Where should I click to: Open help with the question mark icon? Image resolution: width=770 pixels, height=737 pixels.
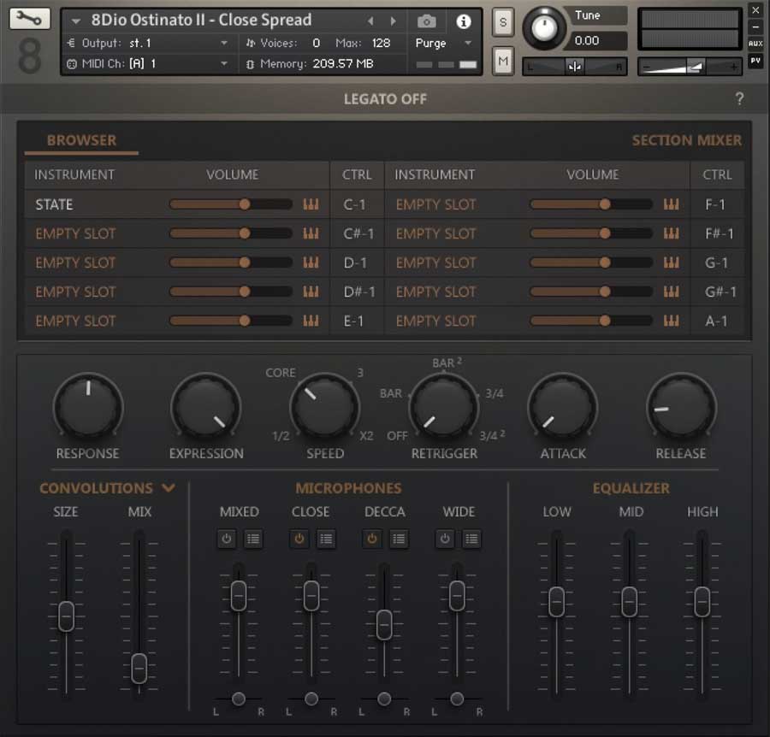coord(739,98)
